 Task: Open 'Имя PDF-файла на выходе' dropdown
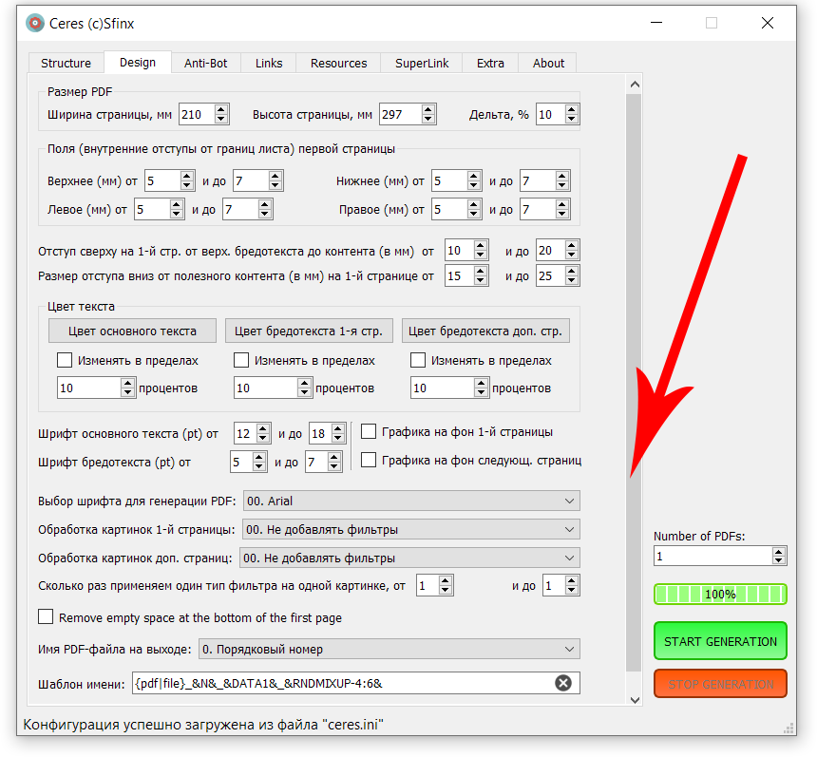tap(388, 650)
